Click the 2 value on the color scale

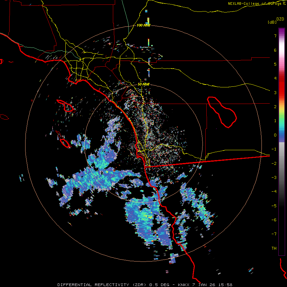[275, 107]
